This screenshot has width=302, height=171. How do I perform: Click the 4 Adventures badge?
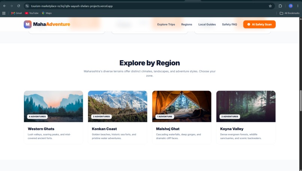click(x=37, y=116)
